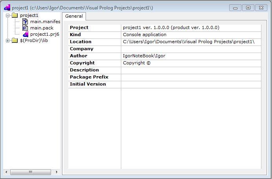Click the Initial Version label cell
Image resolution: width=272 pixels, height=179 pixels.
click(95, 84)
